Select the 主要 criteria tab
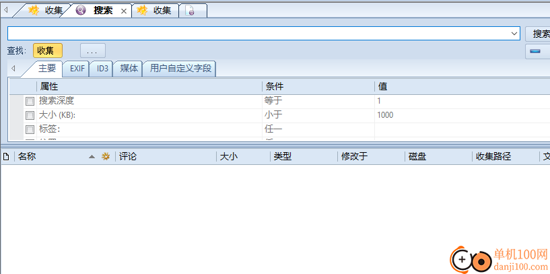This screenshot has height=274, width=550. point(47,69)
